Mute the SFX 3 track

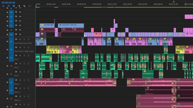pos(20,72)
